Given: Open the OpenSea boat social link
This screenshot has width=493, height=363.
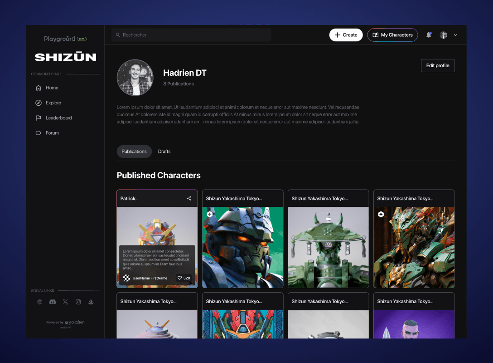Looking at the screenshot, I should (91, 302).
